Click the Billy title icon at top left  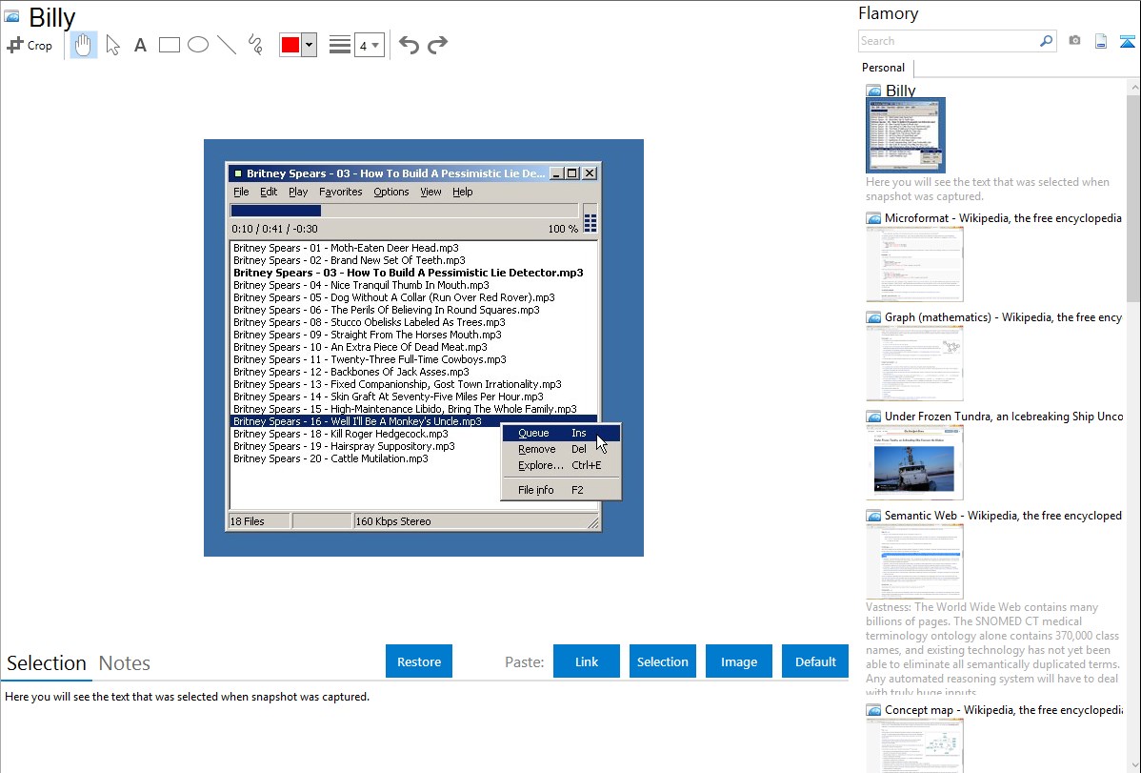pos(11,16)
